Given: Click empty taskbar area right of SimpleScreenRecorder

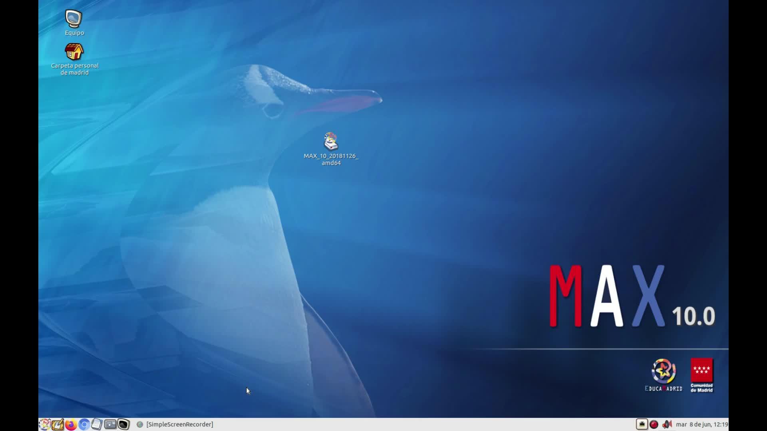Looking at the screenshot, I should (399, 424).
